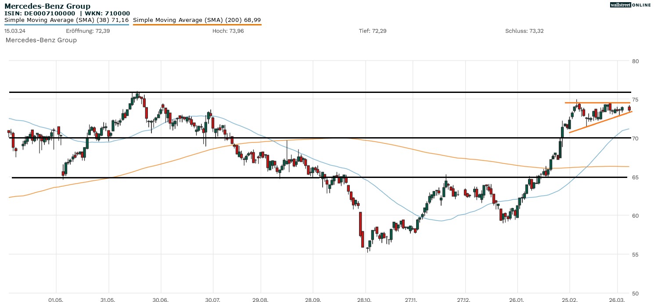Select the Tief 72,29 value

[x=373, y=31]
